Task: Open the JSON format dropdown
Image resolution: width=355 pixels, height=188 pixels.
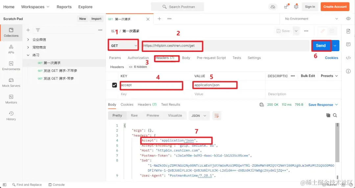Action: (199, 116)
